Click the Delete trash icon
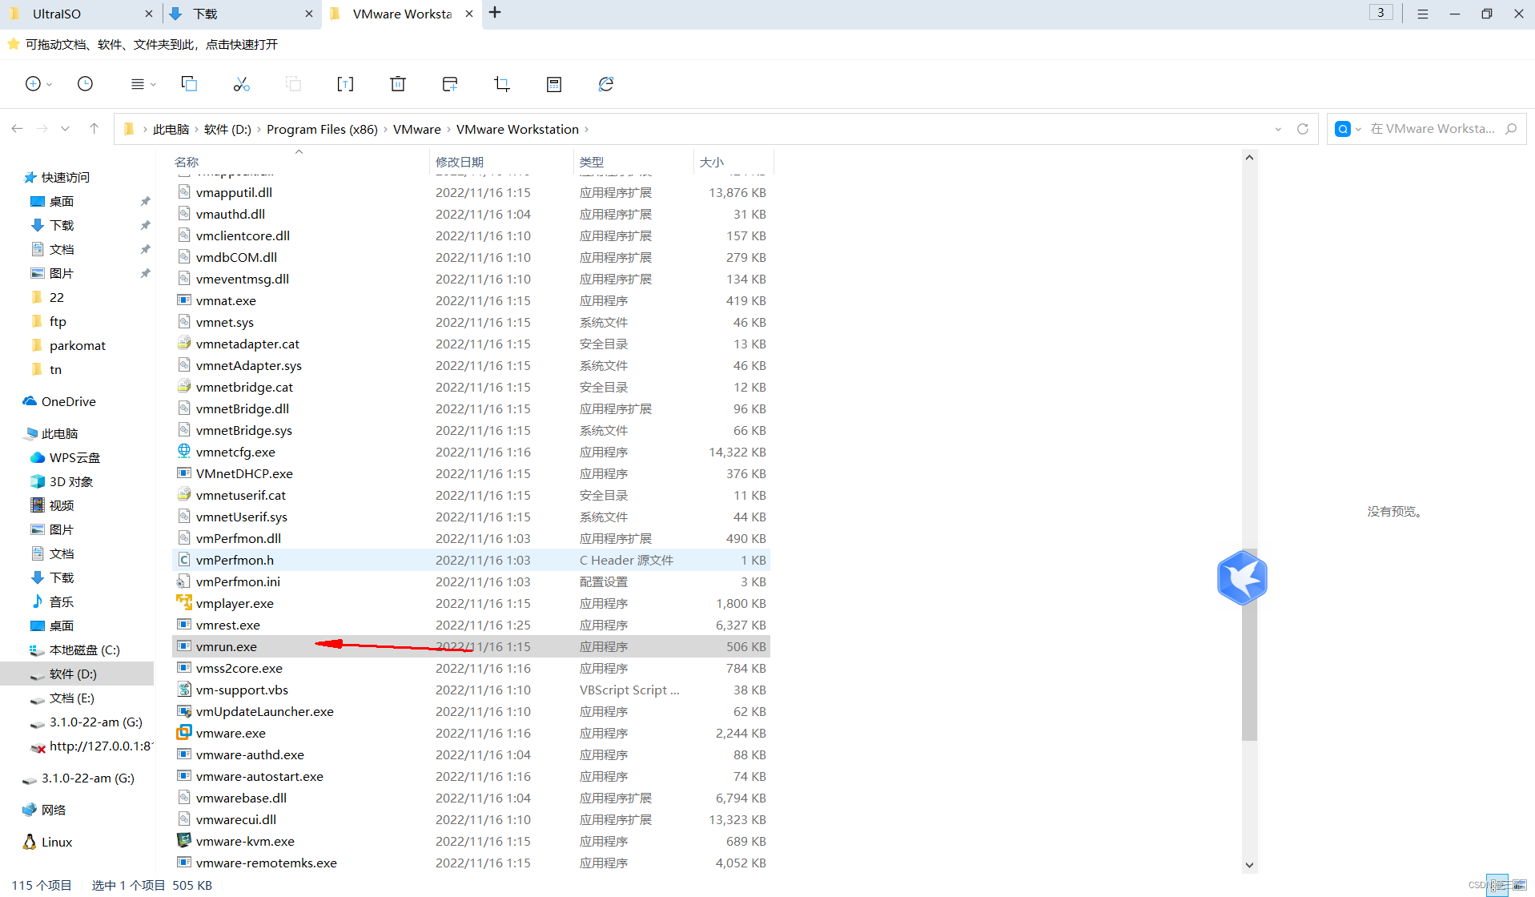The image size is (1535, 897). click(398, 83)
